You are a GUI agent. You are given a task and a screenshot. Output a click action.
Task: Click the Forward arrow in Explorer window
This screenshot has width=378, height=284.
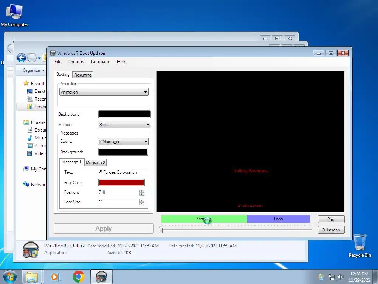[x=32, y=58]
